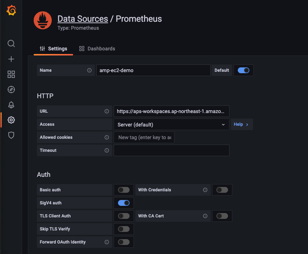Enable the Skip TLS Verify toggle
Screen dimensions: 308x254
coord(124,229)
